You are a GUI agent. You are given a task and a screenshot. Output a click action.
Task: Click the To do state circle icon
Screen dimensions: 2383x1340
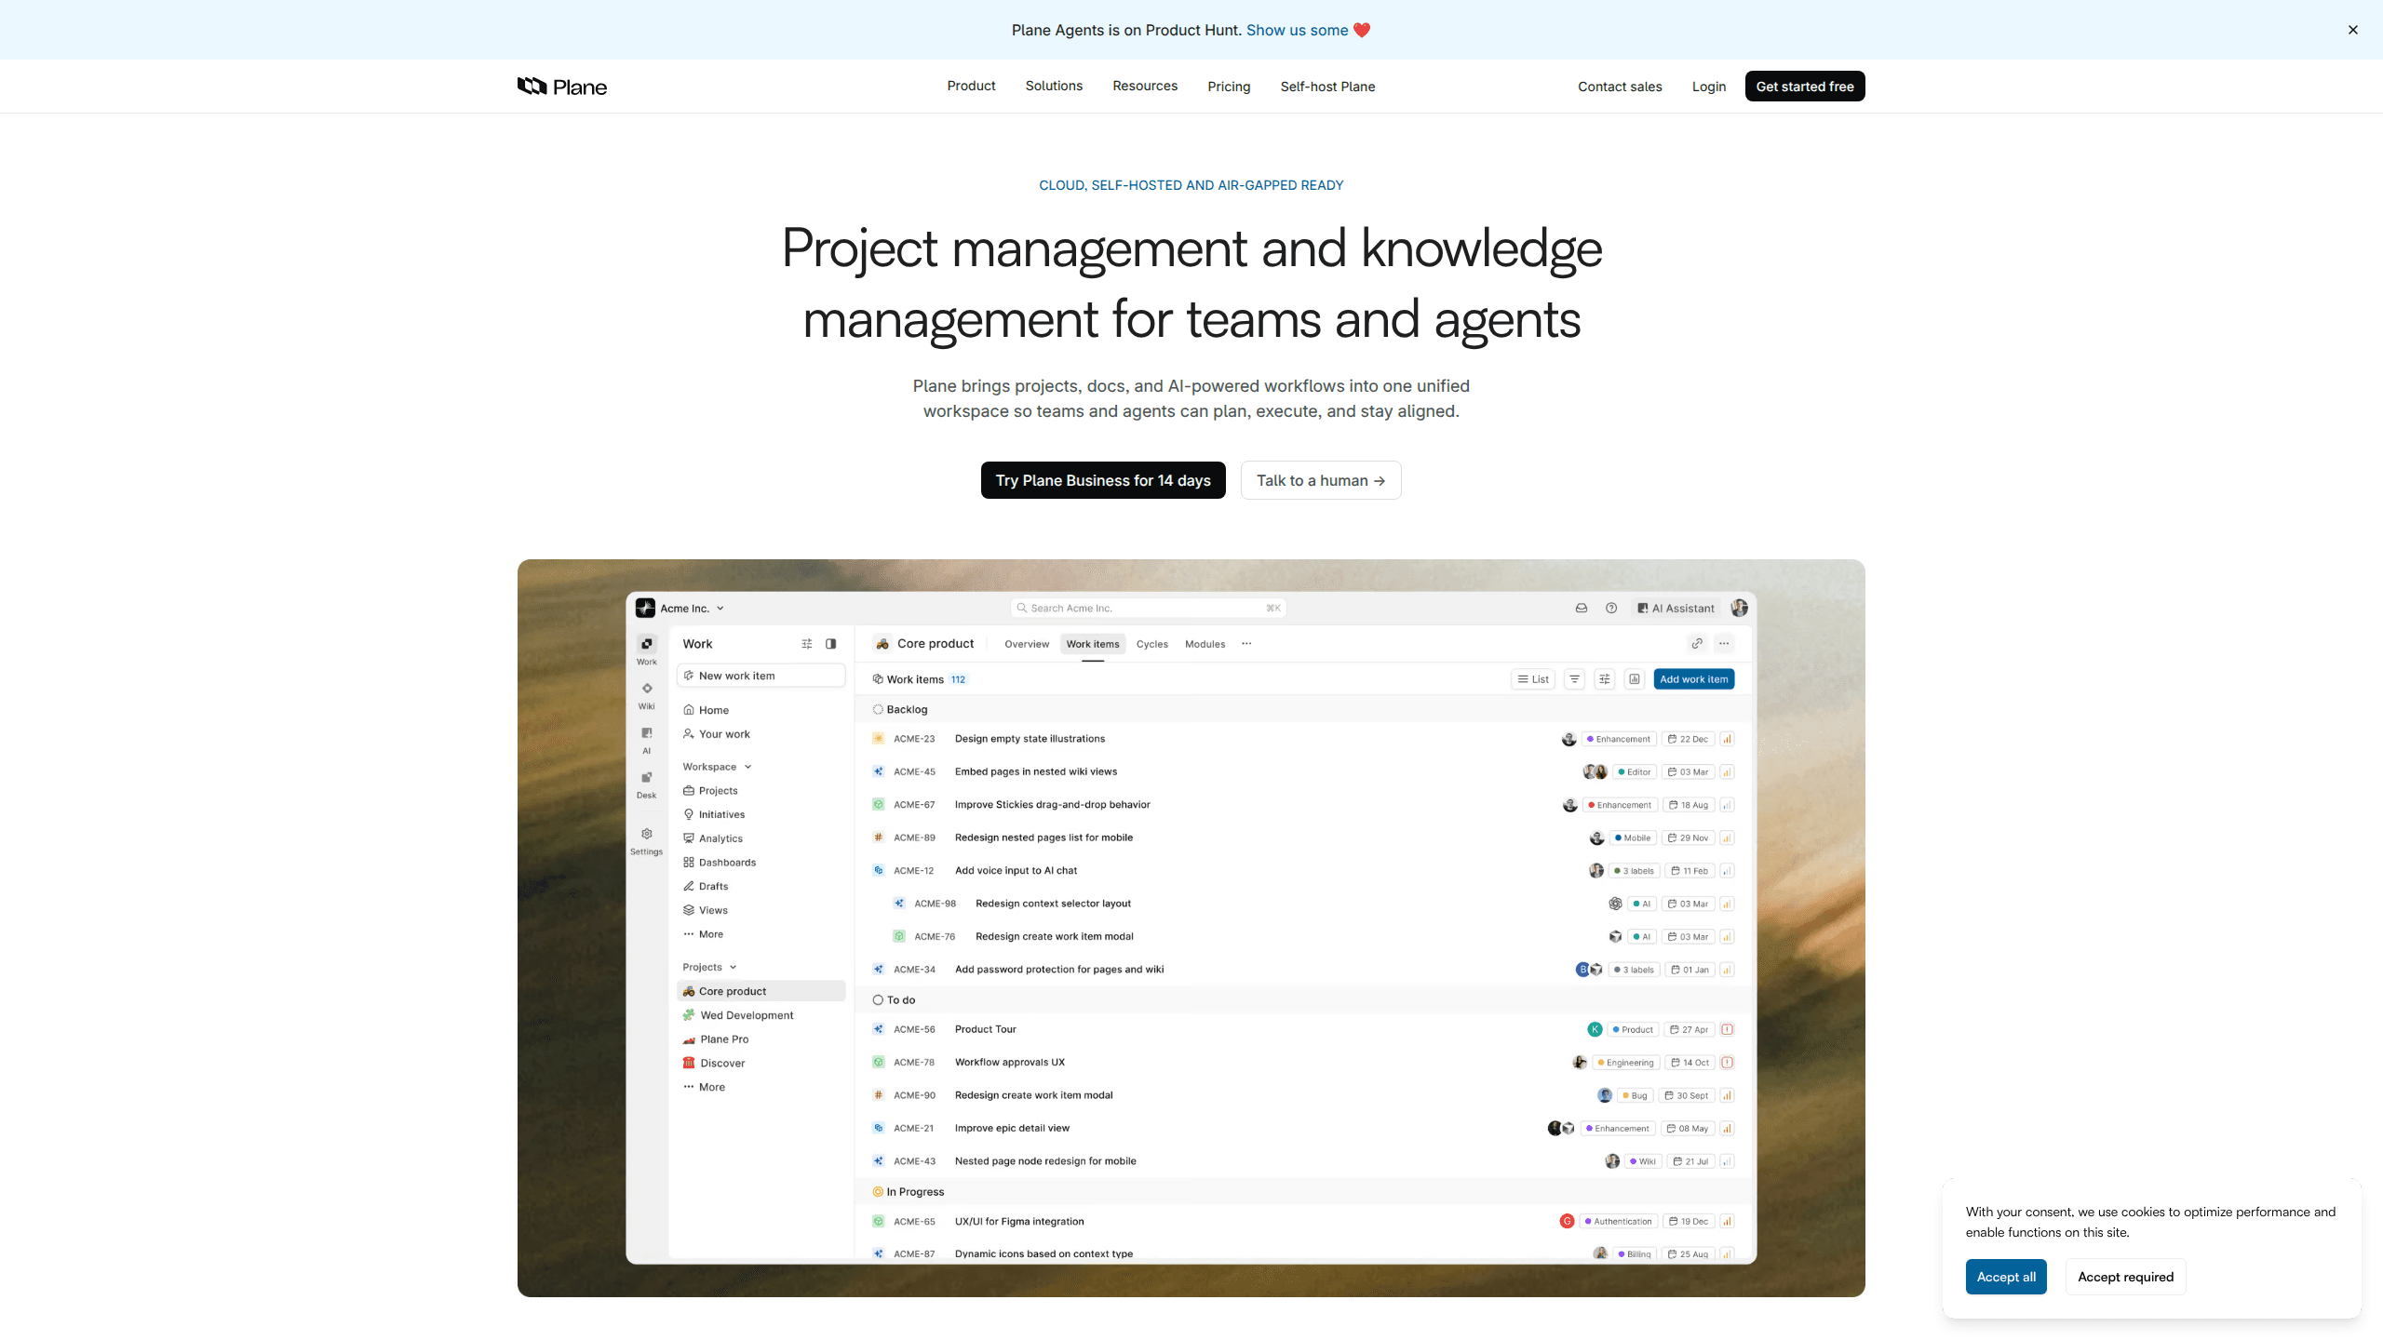coord(878,1000)
